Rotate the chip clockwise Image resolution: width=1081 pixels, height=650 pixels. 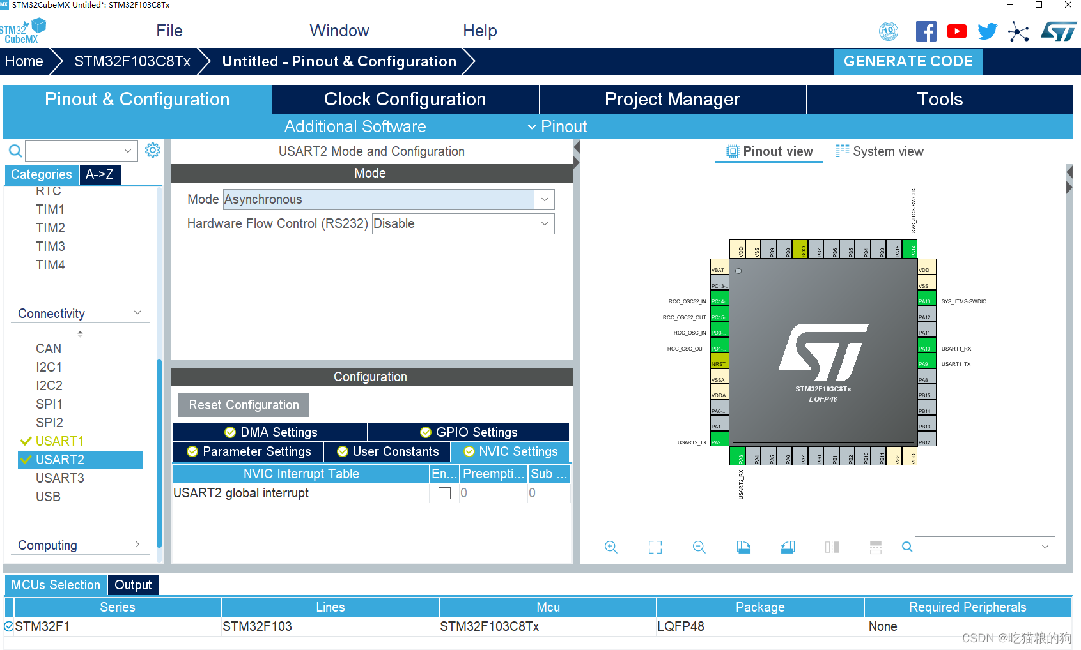(743, 547)
